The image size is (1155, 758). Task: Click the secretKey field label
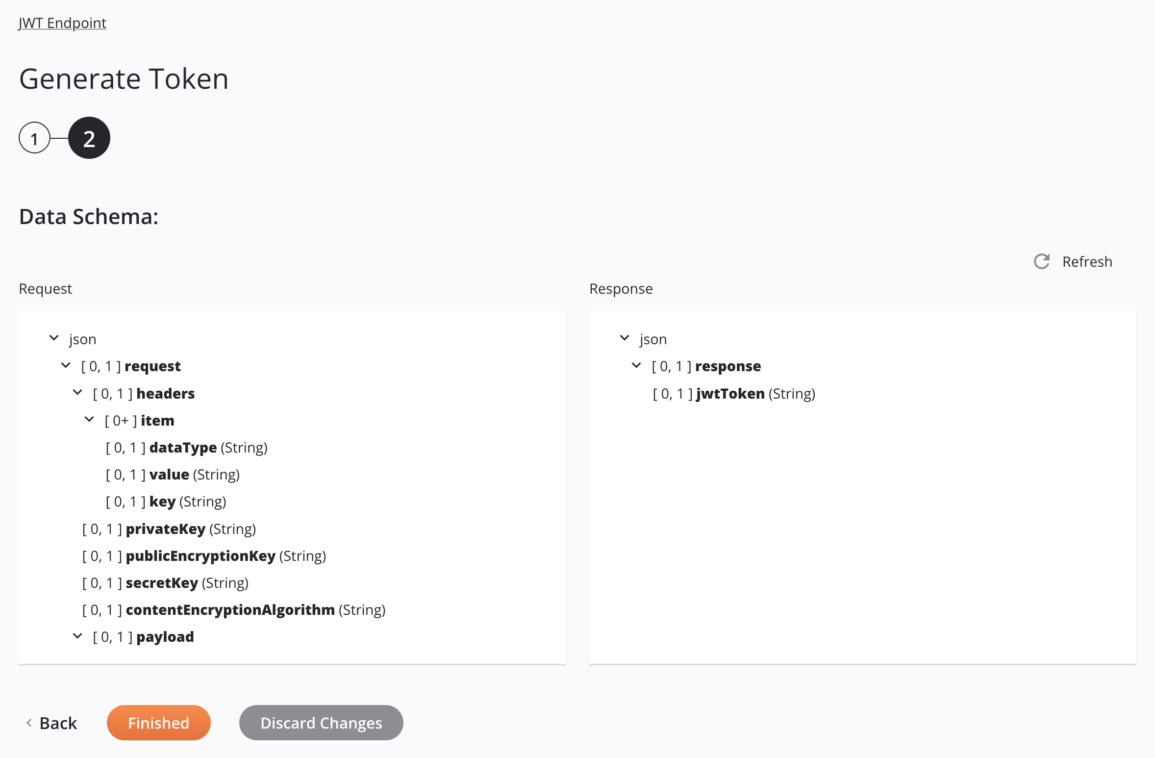[162, 582]
